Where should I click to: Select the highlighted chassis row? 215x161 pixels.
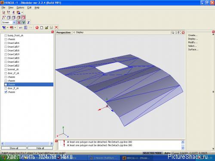tap(29, 85)
